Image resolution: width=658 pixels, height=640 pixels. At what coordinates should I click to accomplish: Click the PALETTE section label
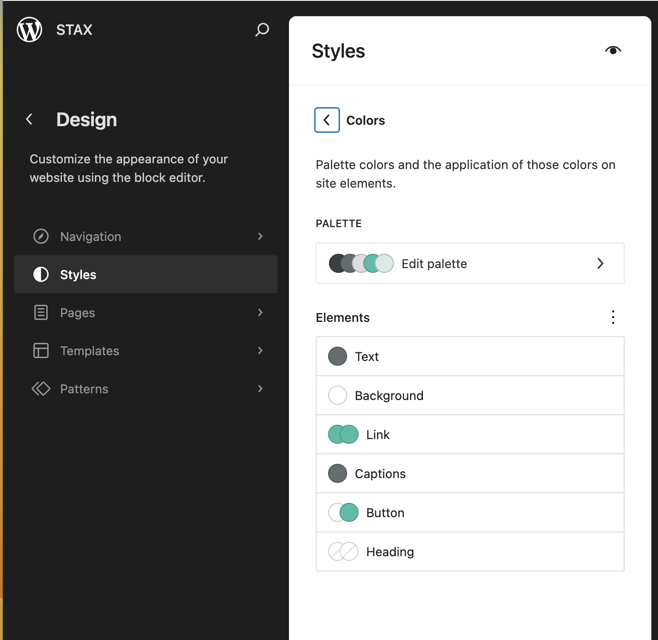click(x=339, y=224)
